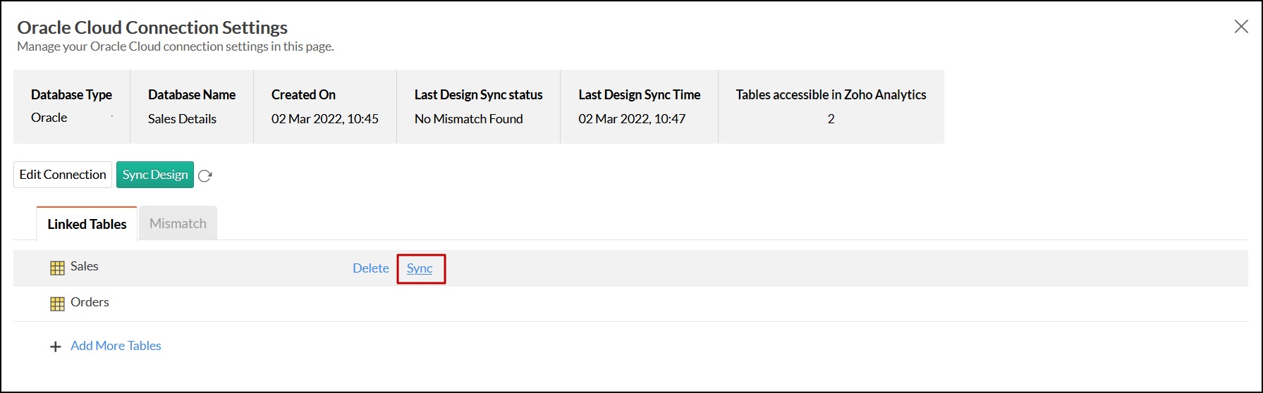Image resolution: width=1263 pixels, height=393 pixels.
Task: Open the Add More Tables link
Action: tap(116, 346)
